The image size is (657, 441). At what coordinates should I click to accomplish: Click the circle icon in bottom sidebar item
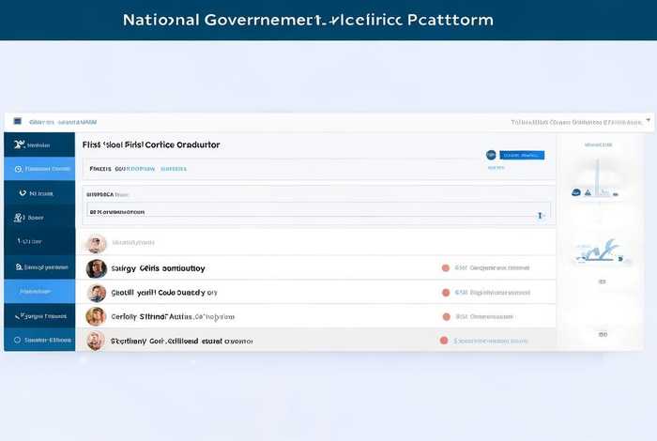tap(17, 340)
